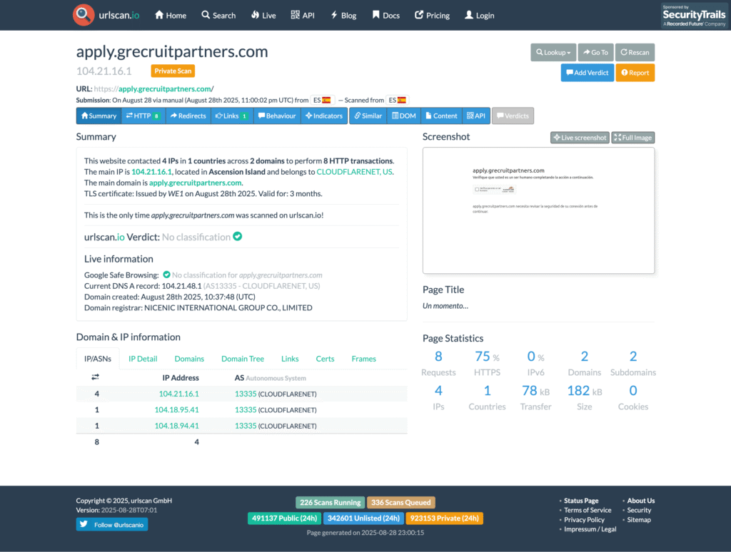Select the Domain Tree tab
Screen dimensions: 731x552
pyautogui.click(x=242, y=359)
